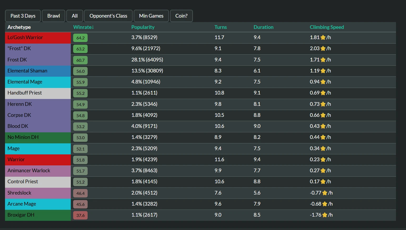Open the Elemental Mage archetype link
The height and width of the screenshot is (230, 406).
click(x=25, y=82)
